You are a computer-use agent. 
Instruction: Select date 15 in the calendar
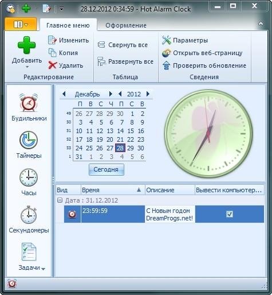point(131,131)
